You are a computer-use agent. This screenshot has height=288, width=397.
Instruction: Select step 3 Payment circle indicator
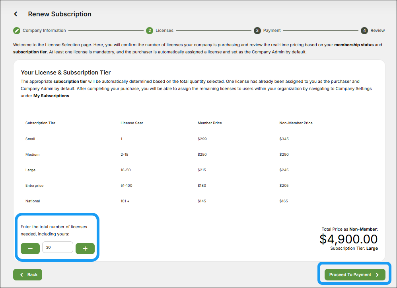257,30
